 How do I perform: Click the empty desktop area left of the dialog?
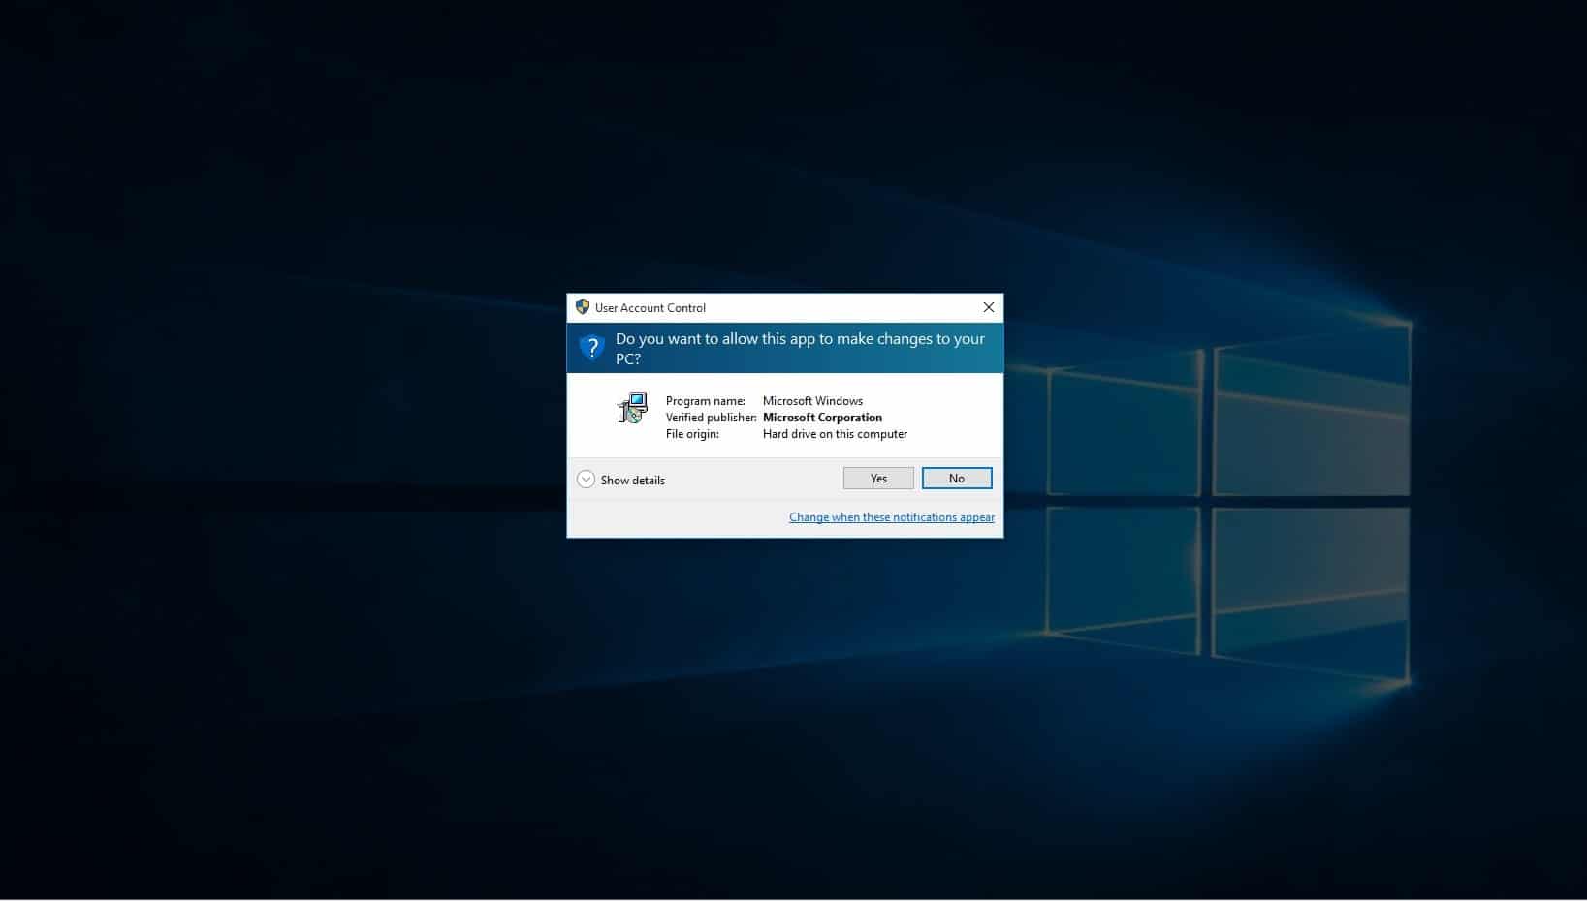tap(291, 436)
